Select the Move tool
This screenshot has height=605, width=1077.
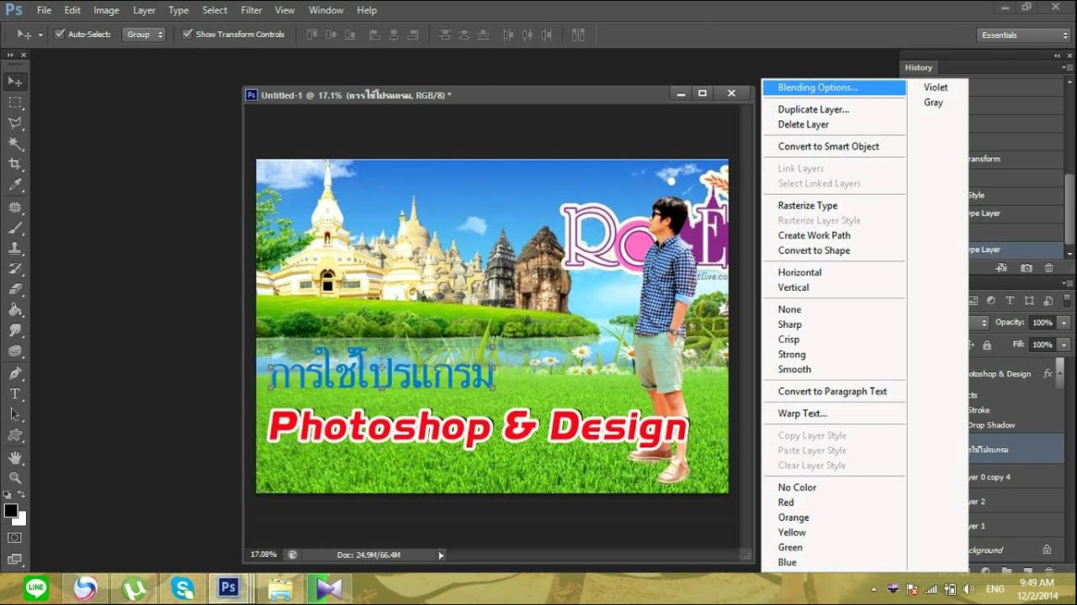(x=15, y=82)
